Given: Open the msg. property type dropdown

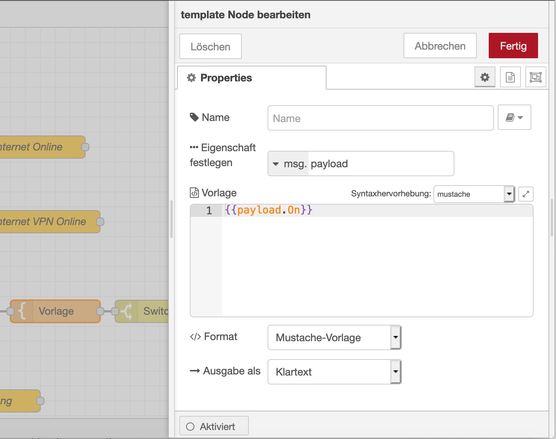Looking at the screenshot, I should [x=288, y=164].
